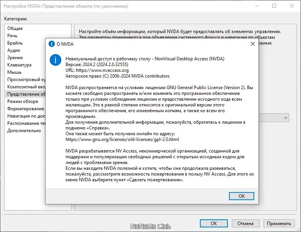
Task: Click the Авторское право 2006-2024 line
Action: [x=118, y=76]
